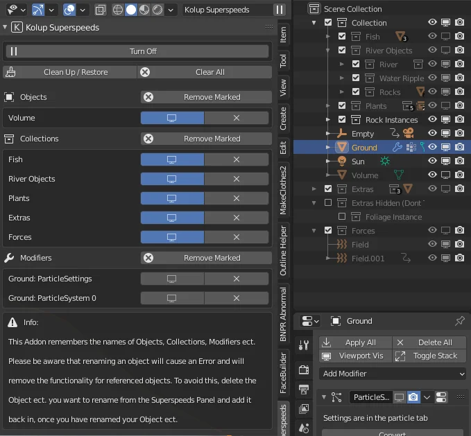Click Remove Marked for Objects
The width and height of the screenshot is (471, 436).
coord(206,97)
